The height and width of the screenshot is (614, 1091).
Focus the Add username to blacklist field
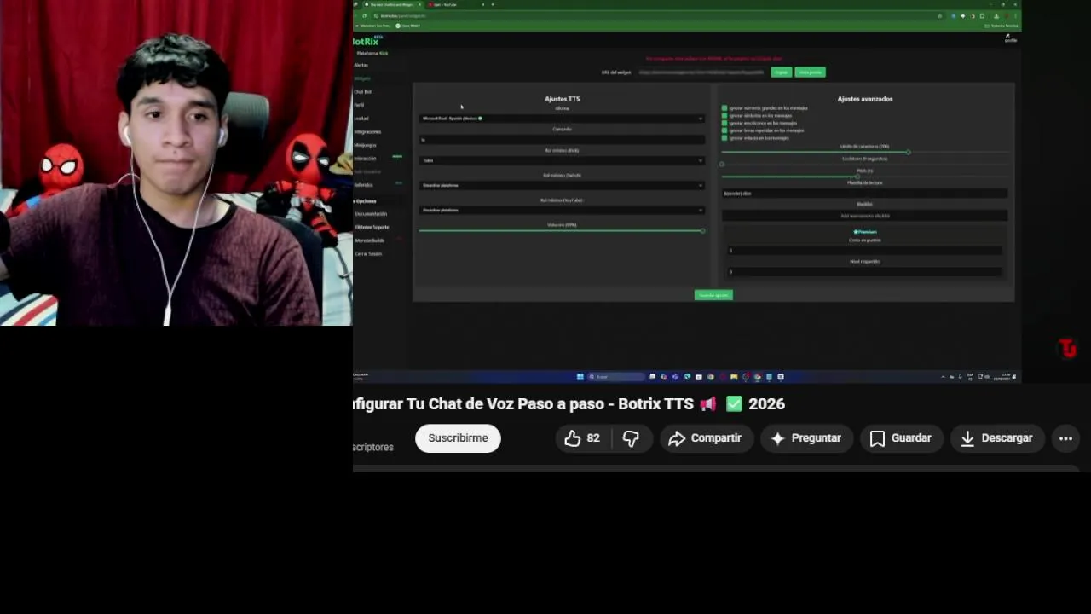pyautogui.click(x=864, y=216)
